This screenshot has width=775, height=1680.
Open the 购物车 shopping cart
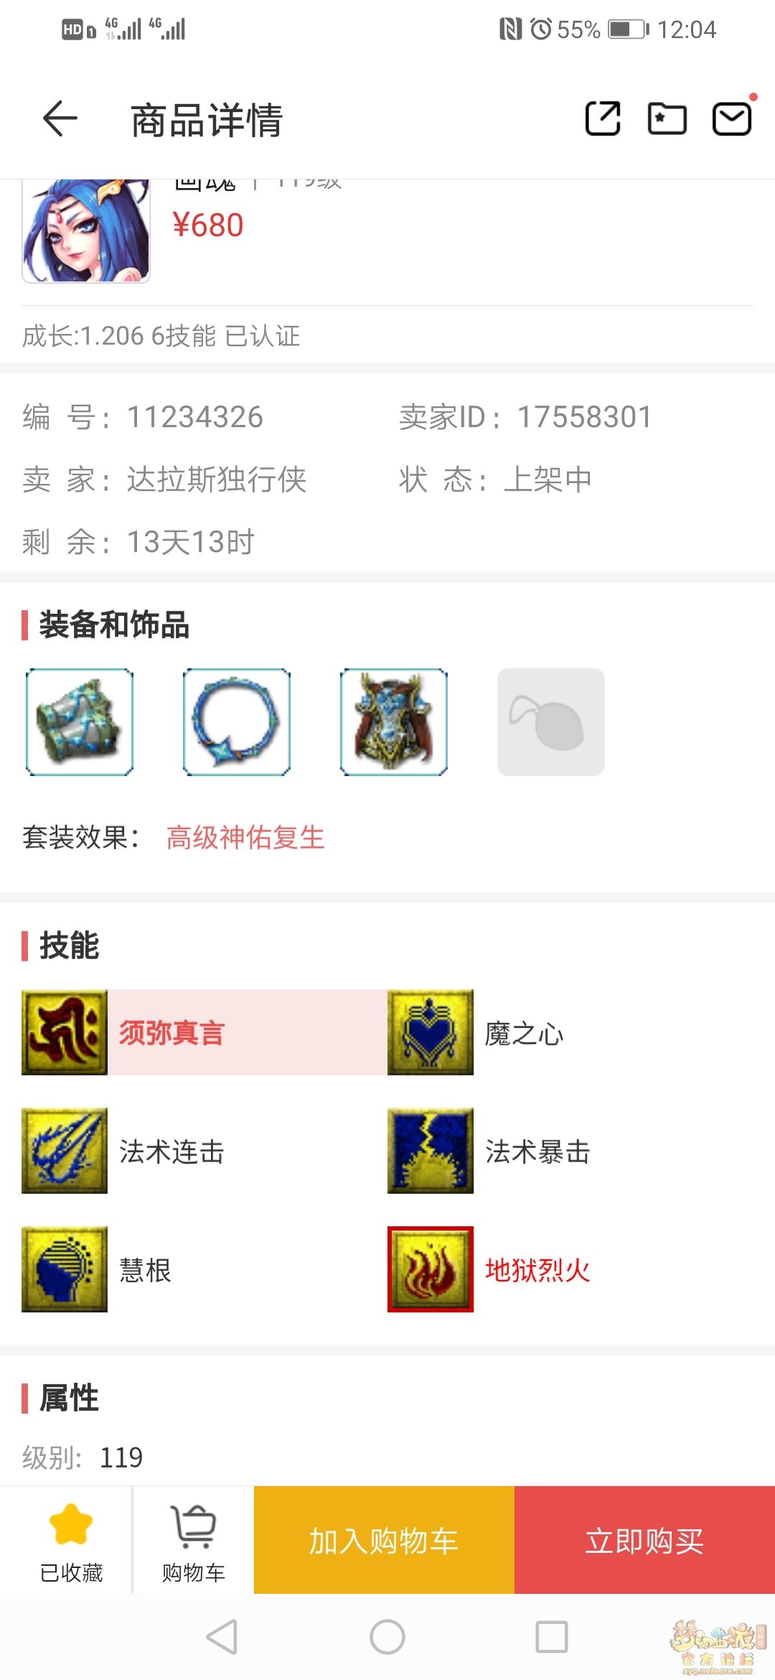coord(194,1540)
